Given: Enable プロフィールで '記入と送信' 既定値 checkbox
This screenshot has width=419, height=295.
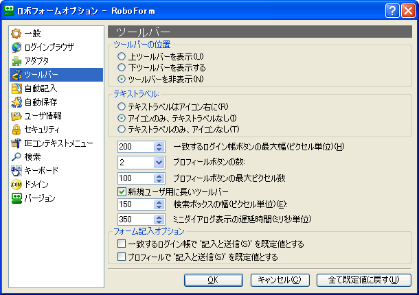Looking at the screenshot, I should 122,257.
